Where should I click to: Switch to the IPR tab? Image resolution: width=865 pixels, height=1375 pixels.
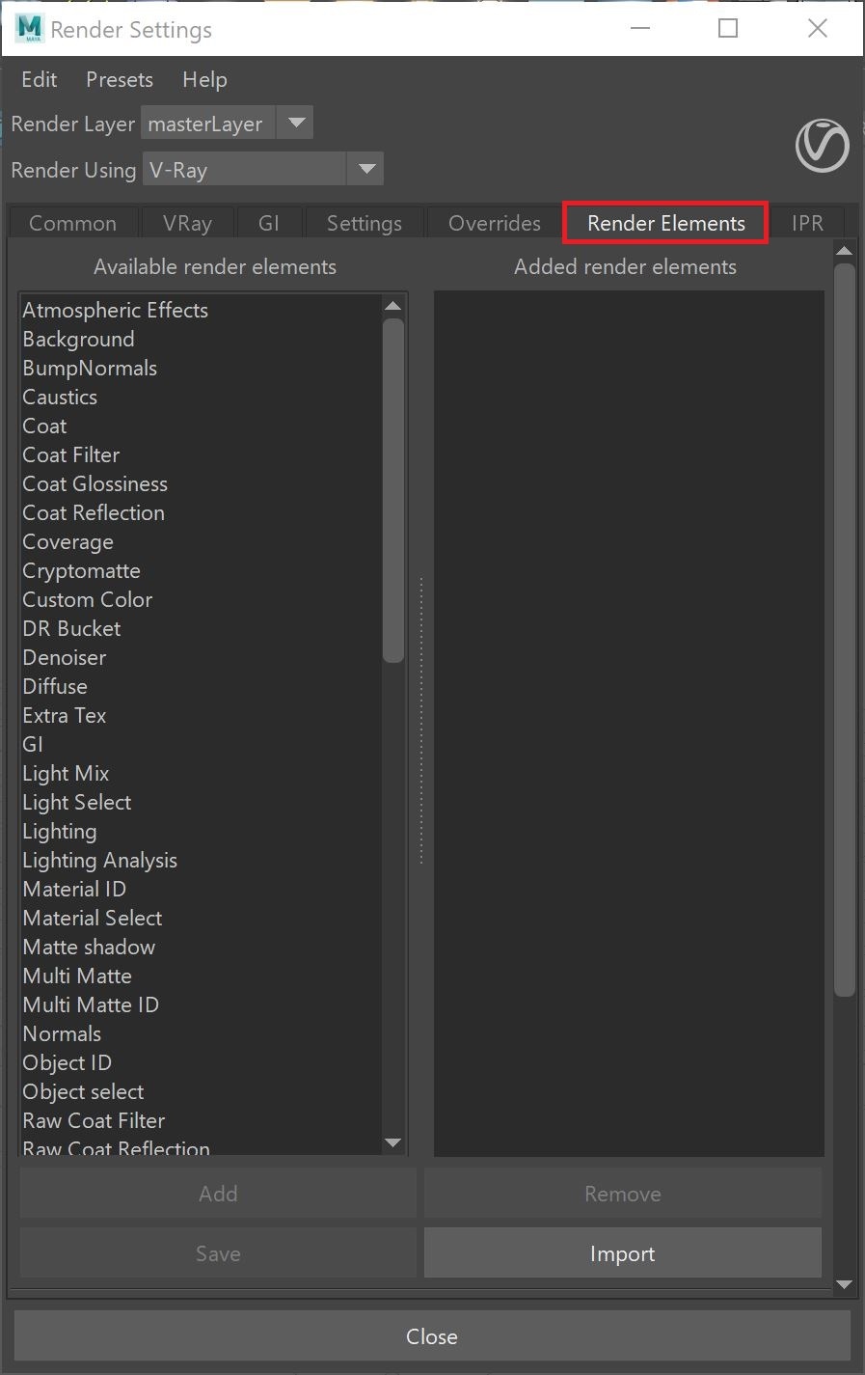(x=807, y=223)
